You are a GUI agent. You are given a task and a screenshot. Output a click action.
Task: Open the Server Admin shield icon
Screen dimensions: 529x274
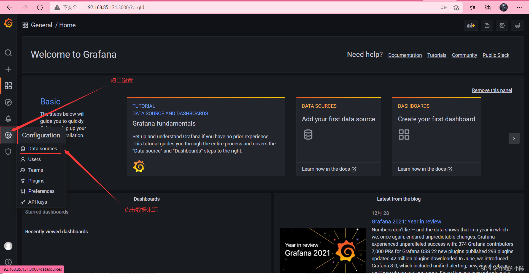point(8,152)
